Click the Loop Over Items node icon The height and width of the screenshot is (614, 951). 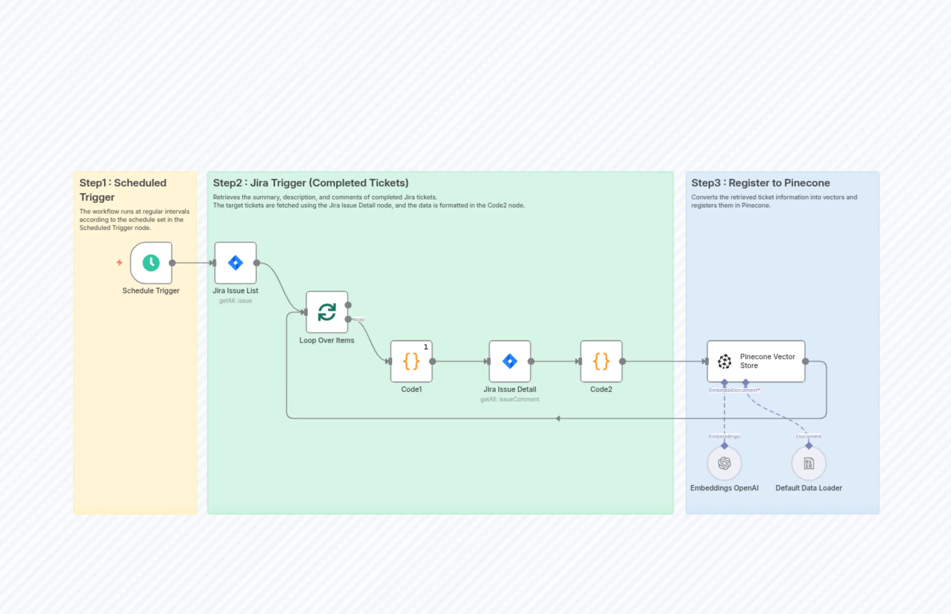[x=327, y=312]
